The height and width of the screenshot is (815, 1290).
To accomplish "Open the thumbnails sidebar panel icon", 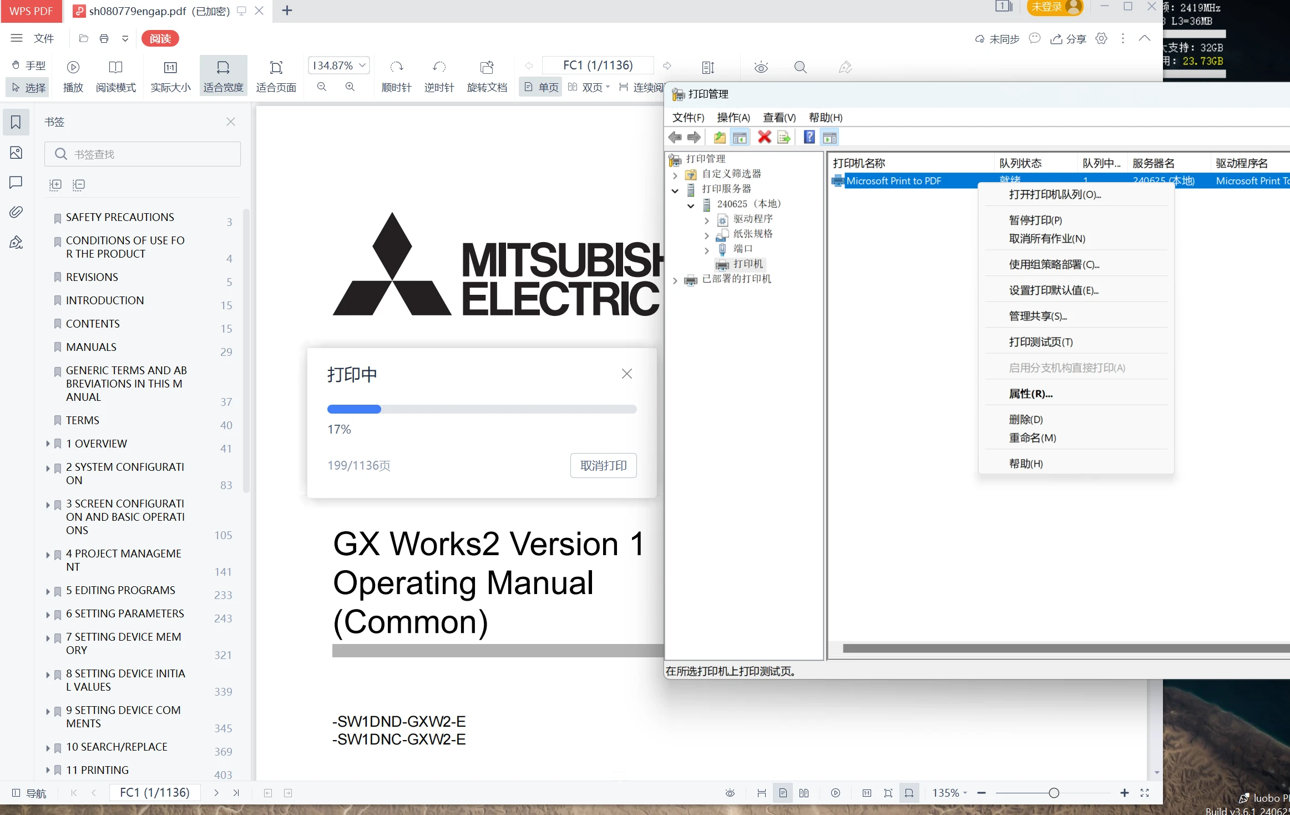I will coord(16,153).
